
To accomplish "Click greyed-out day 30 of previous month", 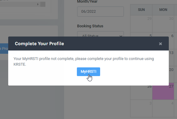I will [163, 24].
